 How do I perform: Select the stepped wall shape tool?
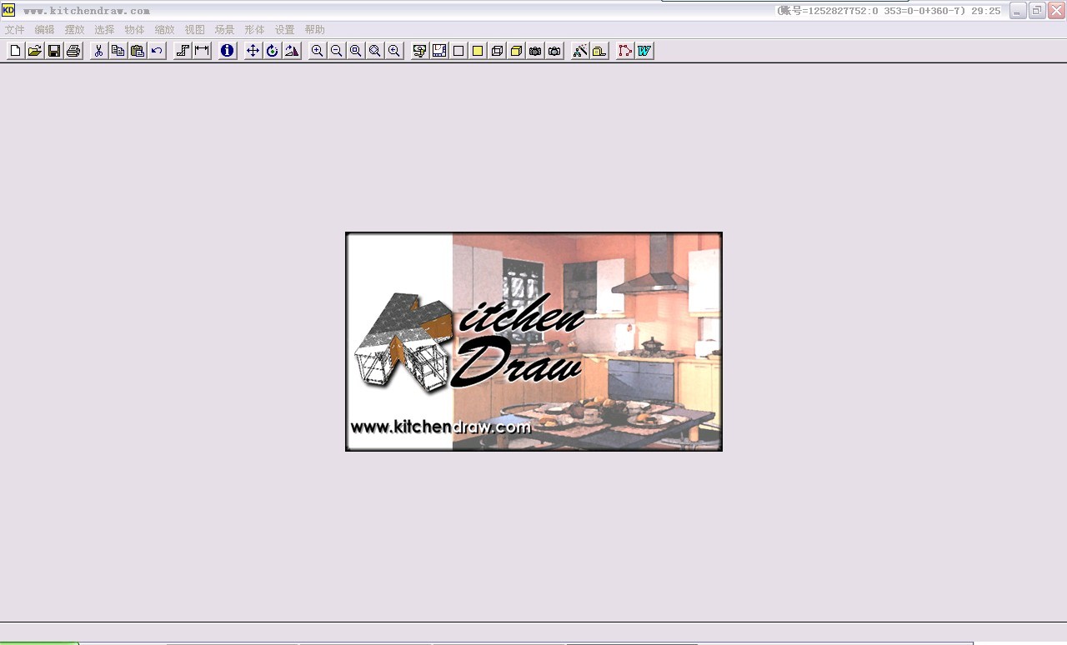click(183, 51)
